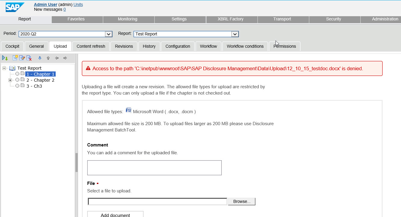Select the Upload sub-tab
Image resolution: width=401 pixels, height=217 pixels.
pos(60,46)
